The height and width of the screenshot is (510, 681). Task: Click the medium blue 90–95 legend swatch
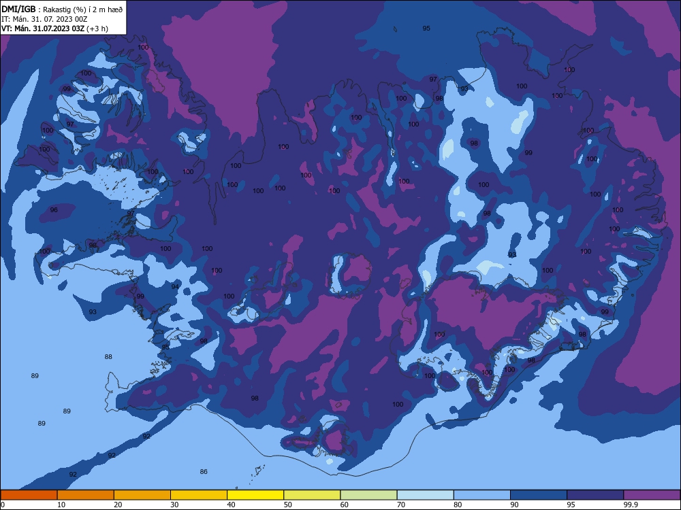[x=539, y=495]
